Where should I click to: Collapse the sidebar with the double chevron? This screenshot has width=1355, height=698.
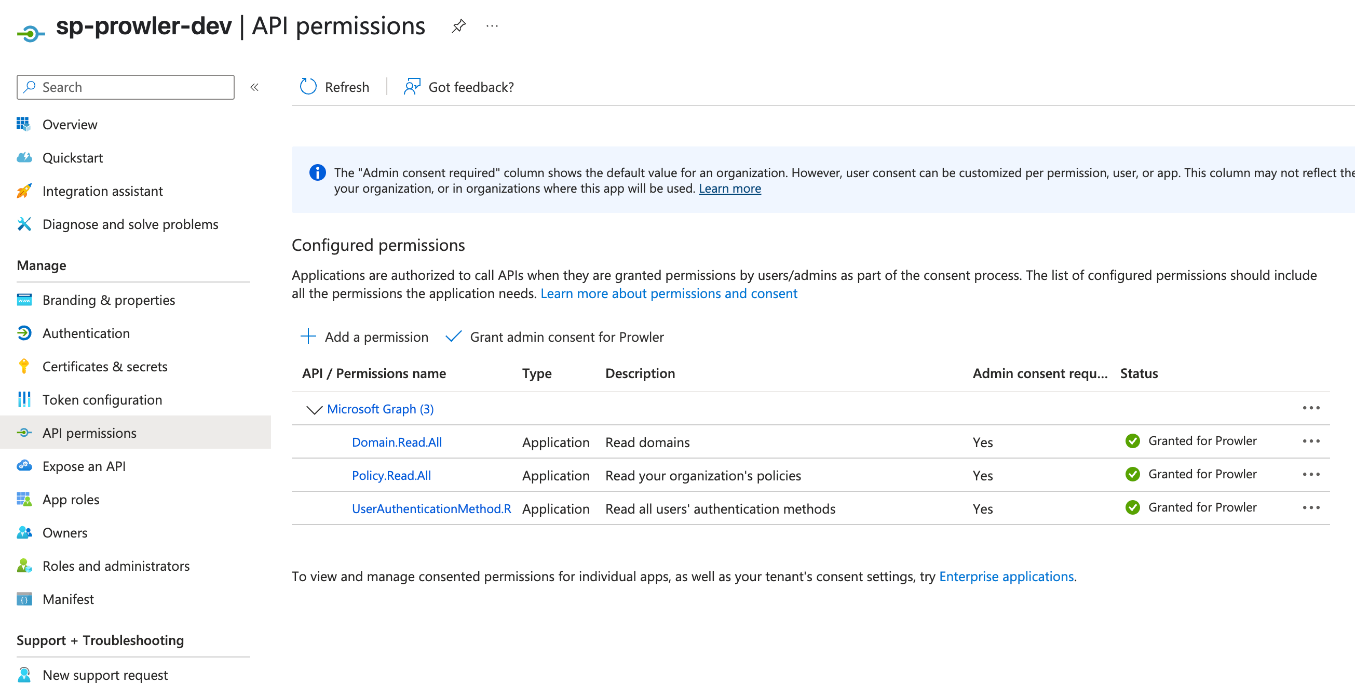coord(254,87)
